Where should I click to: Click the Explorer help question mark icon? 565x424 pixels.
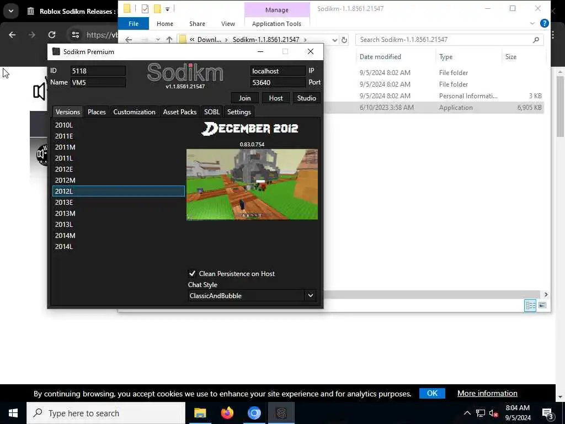(545, 23)
